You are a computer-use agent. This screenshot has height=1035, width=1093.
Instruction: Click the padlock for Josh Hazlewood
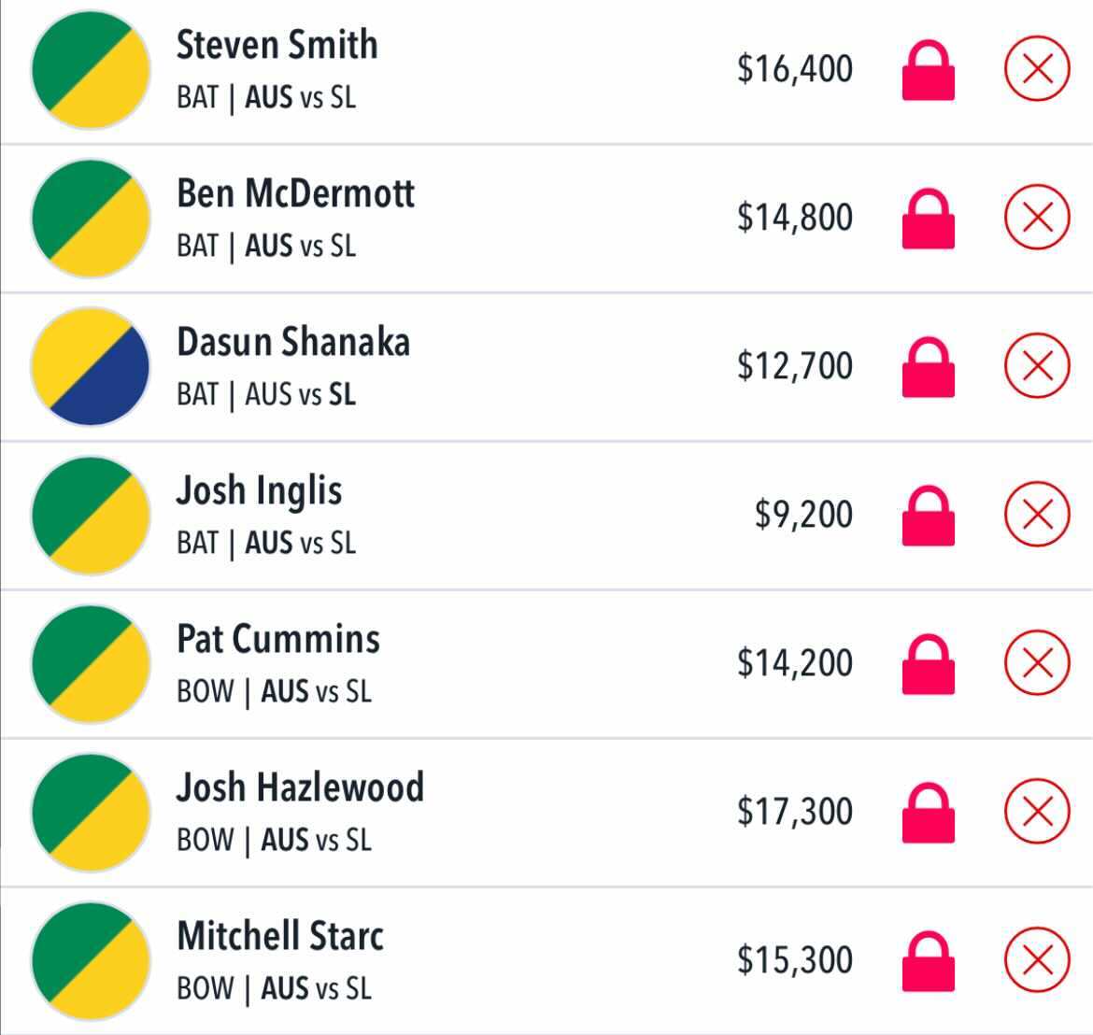[928, 813]
